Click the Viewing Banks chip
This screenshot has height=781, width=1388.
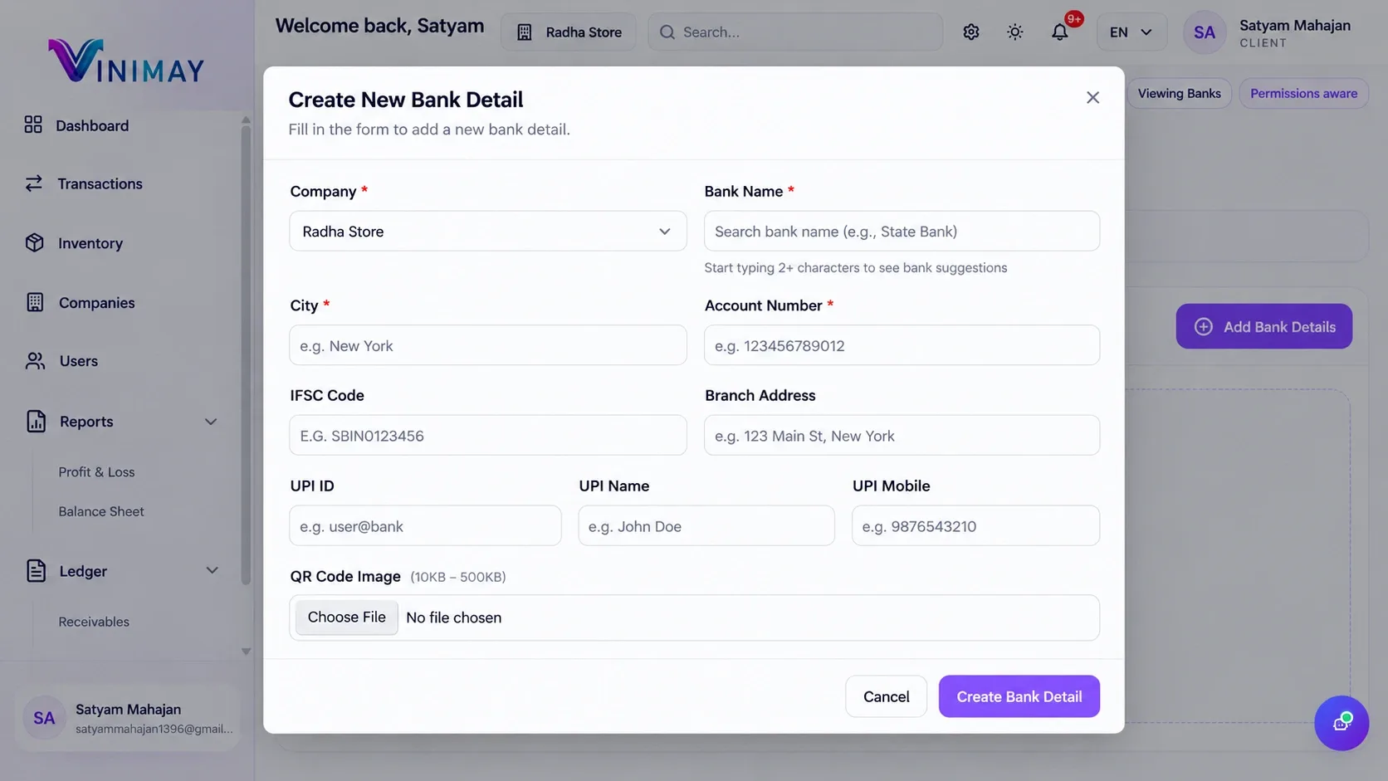click(1179, 93)
